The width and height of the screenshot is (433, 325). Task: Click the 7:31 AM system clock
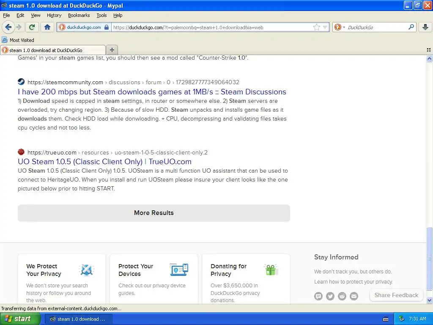tap(417, 319)
